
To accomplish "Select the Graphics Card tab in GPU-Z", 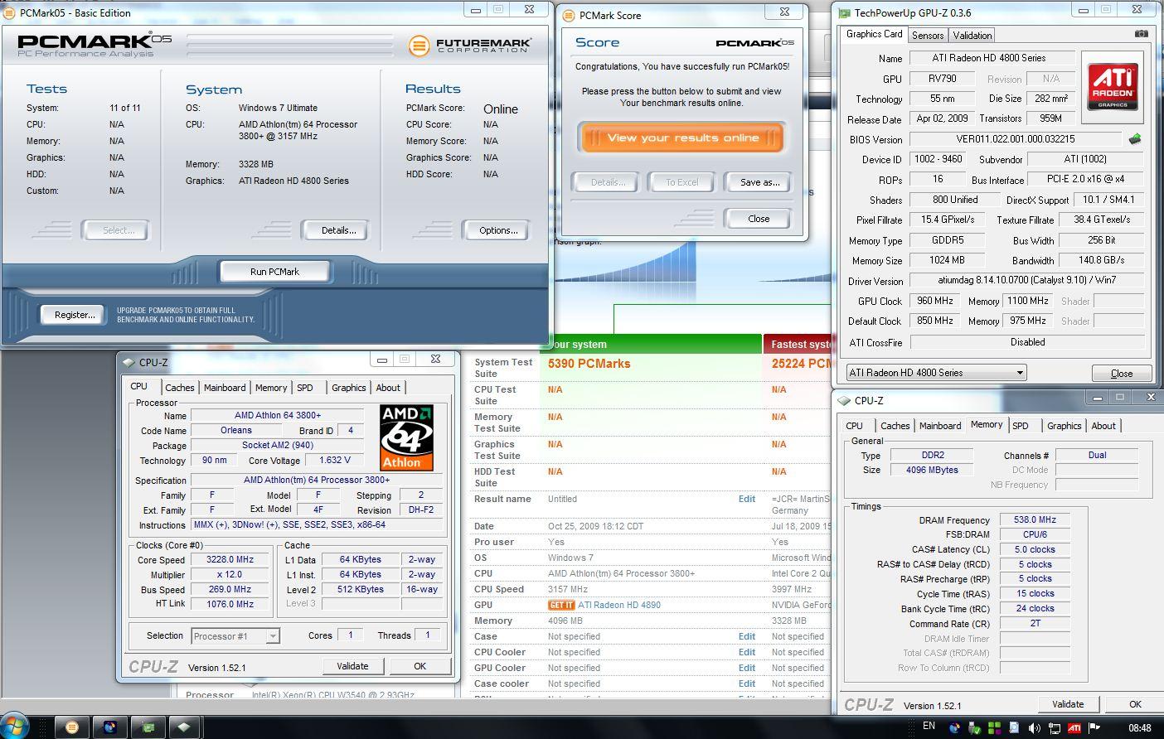I will pos(874,34).
